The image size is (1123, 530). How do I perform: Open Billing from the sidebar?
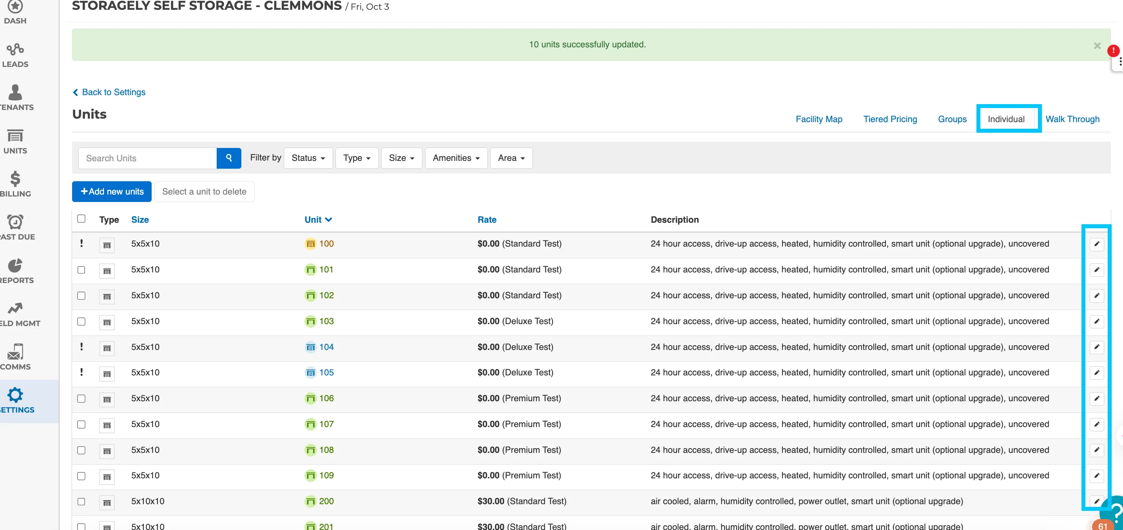click(x=15, y=185)
